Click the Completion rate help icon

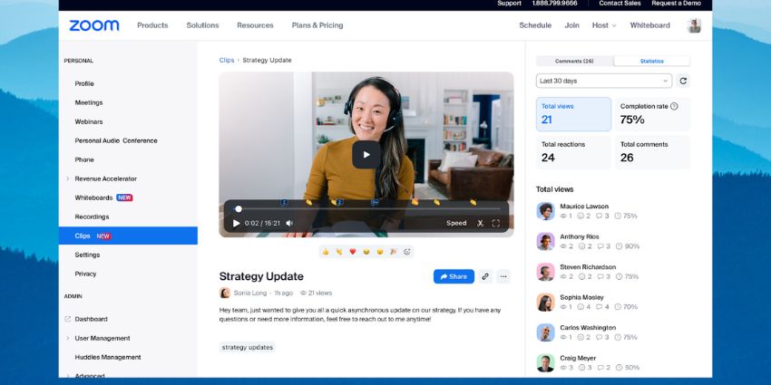[x=674, y=106]
